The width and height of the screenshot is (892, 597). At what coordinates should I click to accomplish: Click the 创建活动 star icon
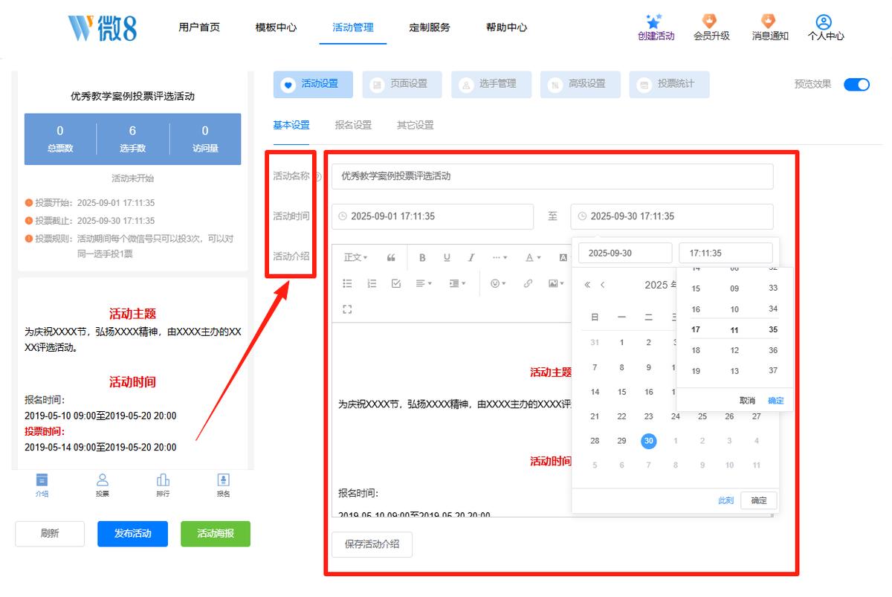pyautogui.click(x=655, y=21)
